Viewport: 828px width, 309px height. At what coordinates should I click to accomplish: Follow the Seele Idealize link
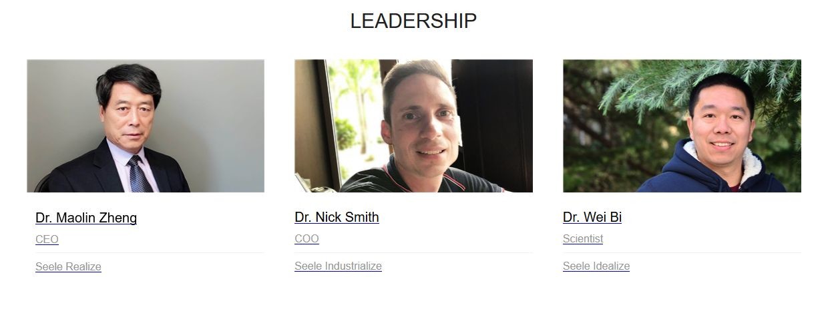point(596,266)
